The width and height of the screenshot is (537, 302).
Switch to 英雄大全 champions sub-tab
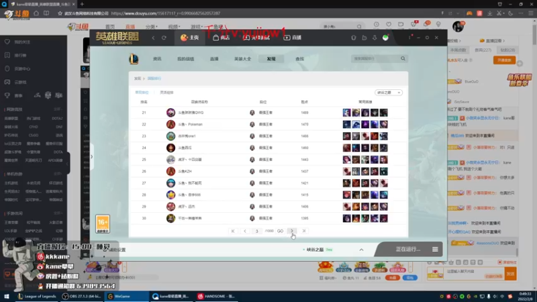(x=242, y=59)
